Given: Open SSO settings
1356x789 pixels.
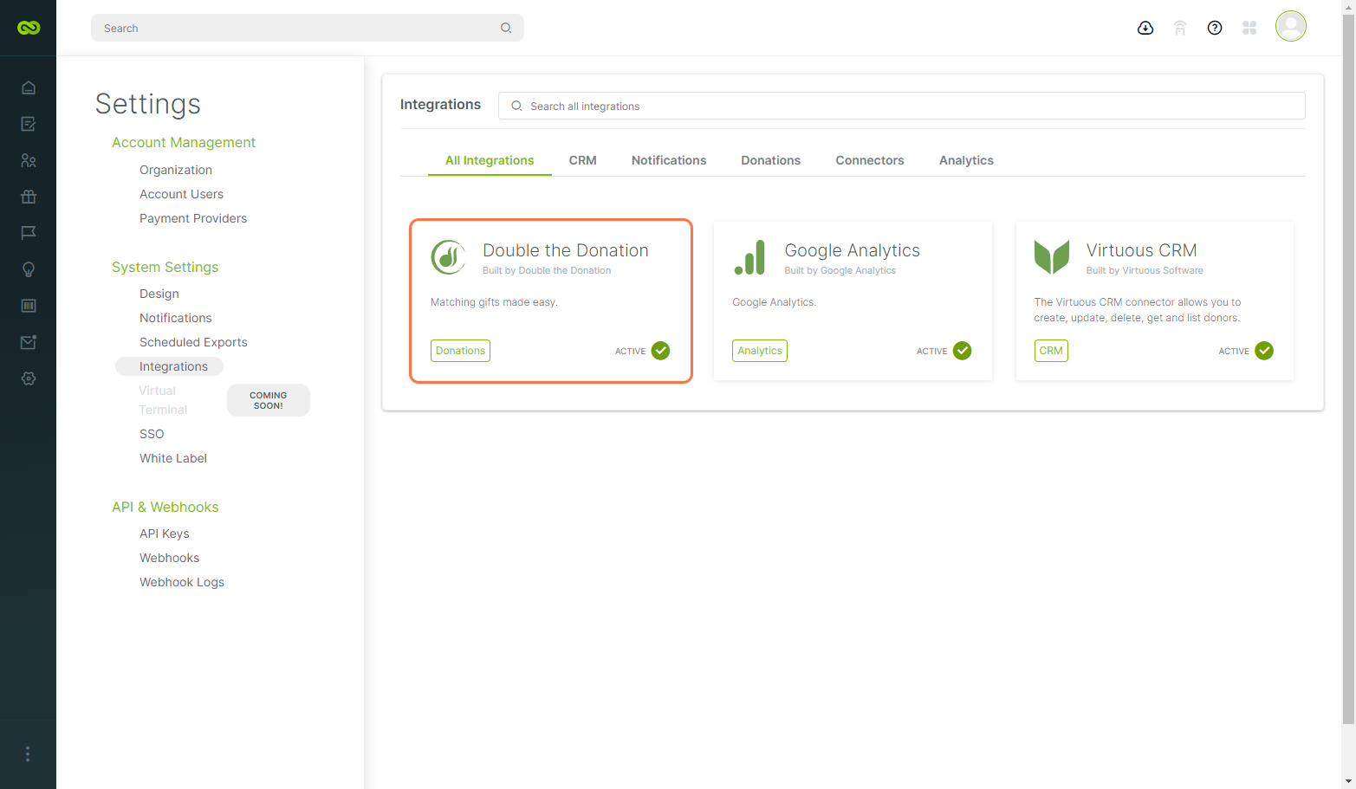Looking at the screenshot, I should point(152,434).
